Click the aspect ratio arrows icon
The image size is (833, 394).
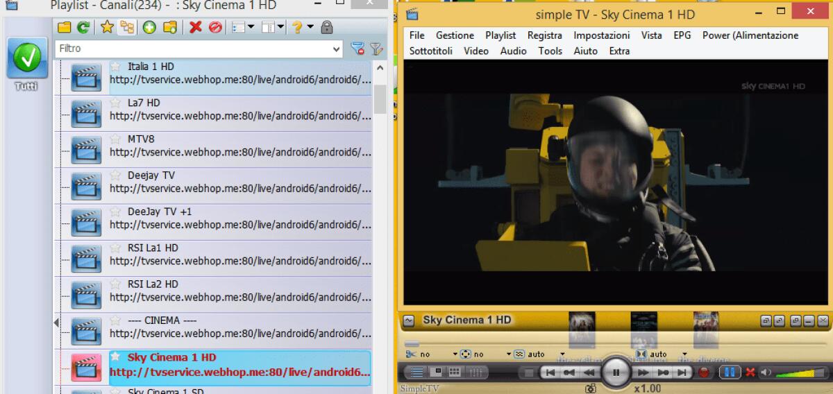click(x=466, y=354)
